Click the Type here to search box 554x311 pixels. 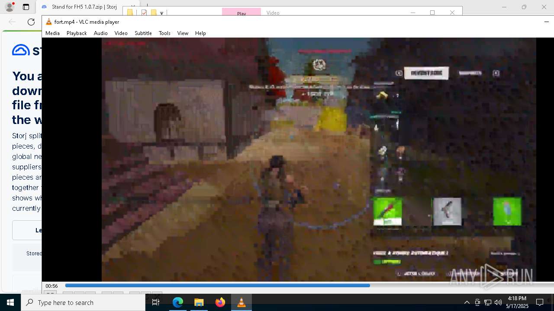point(83,302)
